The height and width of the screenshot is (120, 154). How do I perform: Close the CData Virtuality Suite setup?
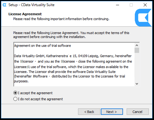click(145, 5)
